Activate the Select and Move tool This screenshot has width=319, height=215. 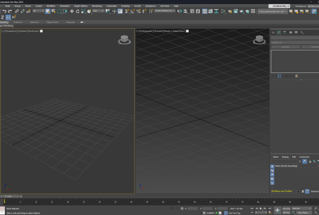tap(72, 12)
